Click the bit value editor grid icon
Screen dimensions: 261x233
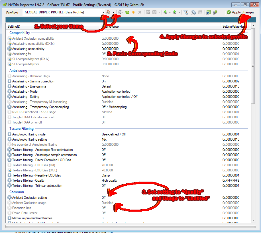200,12
